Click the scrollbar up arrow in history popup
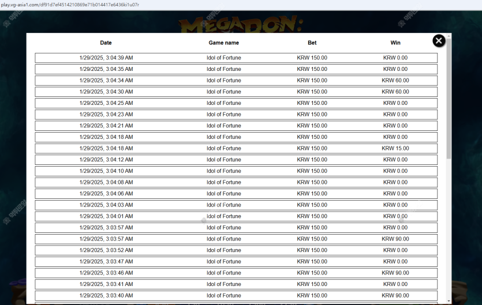 (449, 36)
